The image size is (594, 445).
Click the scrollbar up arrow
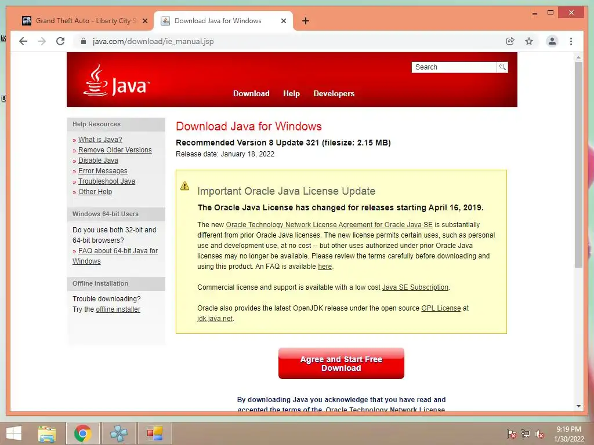[x=578, y=57]
